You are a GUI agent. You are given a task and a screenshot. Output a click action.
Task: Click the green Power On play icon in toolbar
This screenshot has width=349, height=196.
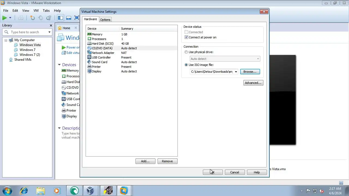[4, 18]
